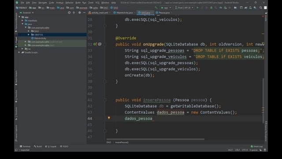
Task: Open the Project tool window side tab
Action: [16, 42]
